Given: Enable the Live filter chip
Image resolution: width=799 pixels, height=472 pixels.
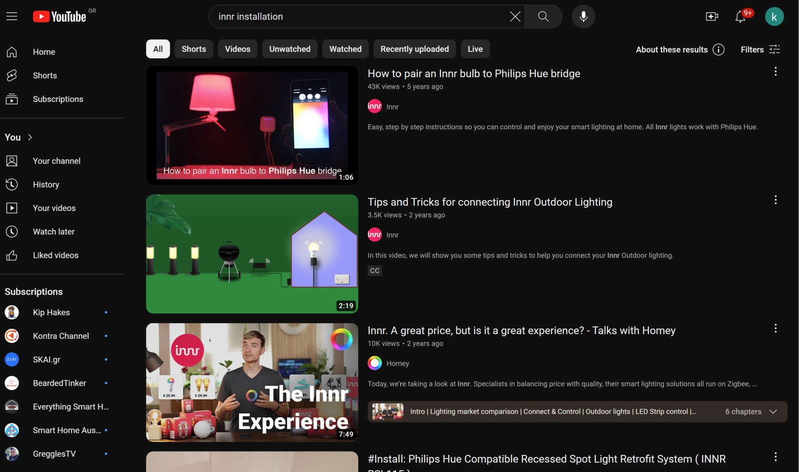Looking at the screenshot, I should [475, 49].
